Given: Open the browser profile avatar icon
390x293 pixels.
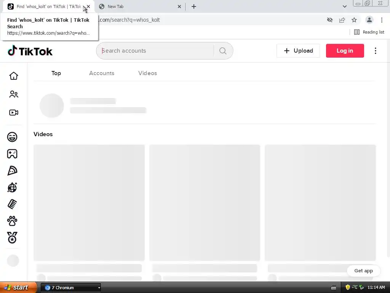Looking at the screenshot, I should click(369, 20).
